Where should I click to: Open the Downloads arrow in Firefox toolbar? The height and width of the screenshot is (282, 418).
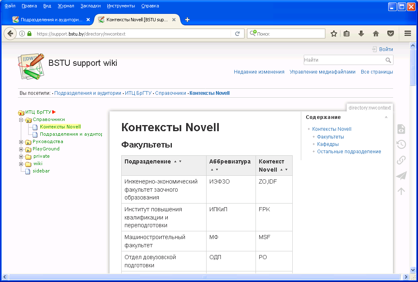[x=361, y=34]
